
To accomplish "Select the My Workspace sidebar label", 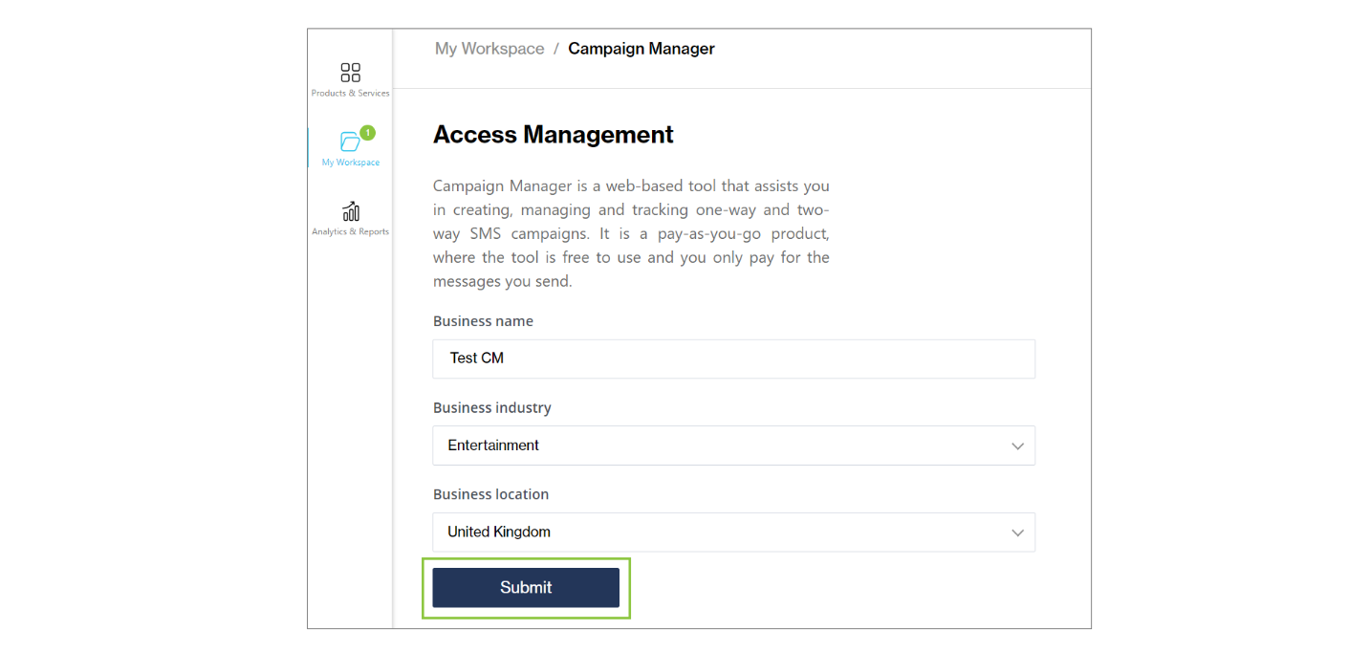I will pos(350,163).
